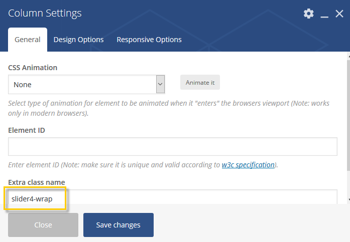Close the panel with the X icon
Screen dimensions: 350x242
pyautogui.click(x=339, y=14)
